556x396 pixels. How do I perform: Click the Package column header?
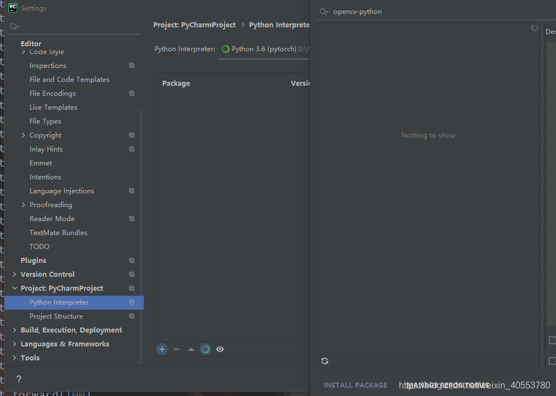[176, 84]
